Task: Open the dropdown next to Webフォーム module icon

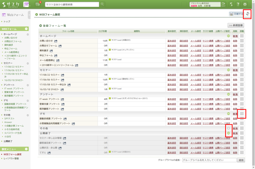Action: (x=27, y=4)
